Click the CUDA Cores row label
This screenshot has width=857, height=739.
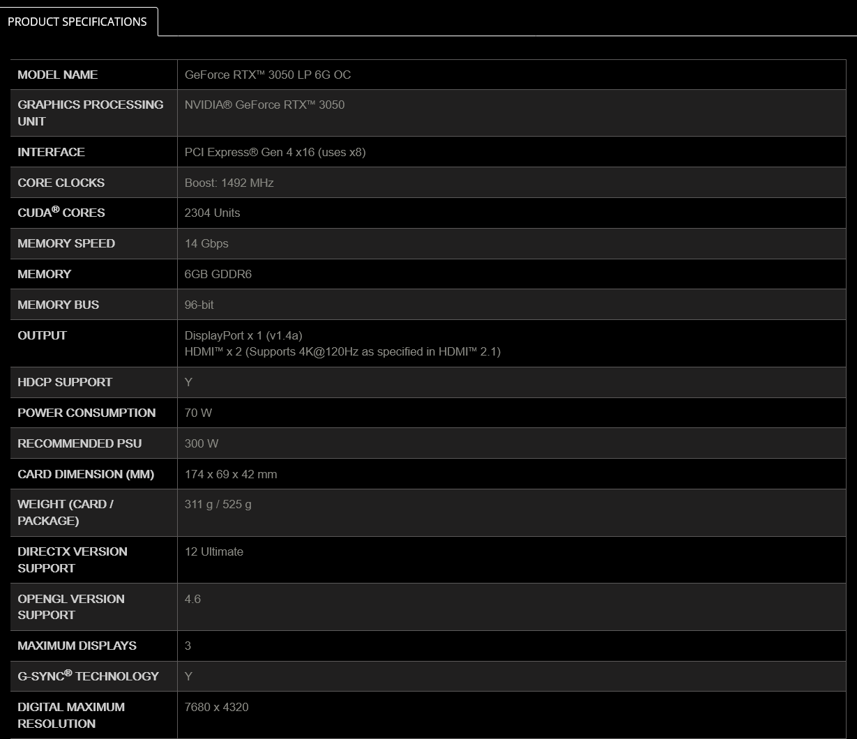[x=61, y=213]
